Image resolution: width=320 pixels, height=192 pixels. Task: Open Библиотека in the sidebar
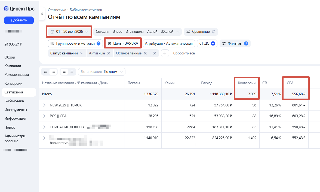pos(14,101)
